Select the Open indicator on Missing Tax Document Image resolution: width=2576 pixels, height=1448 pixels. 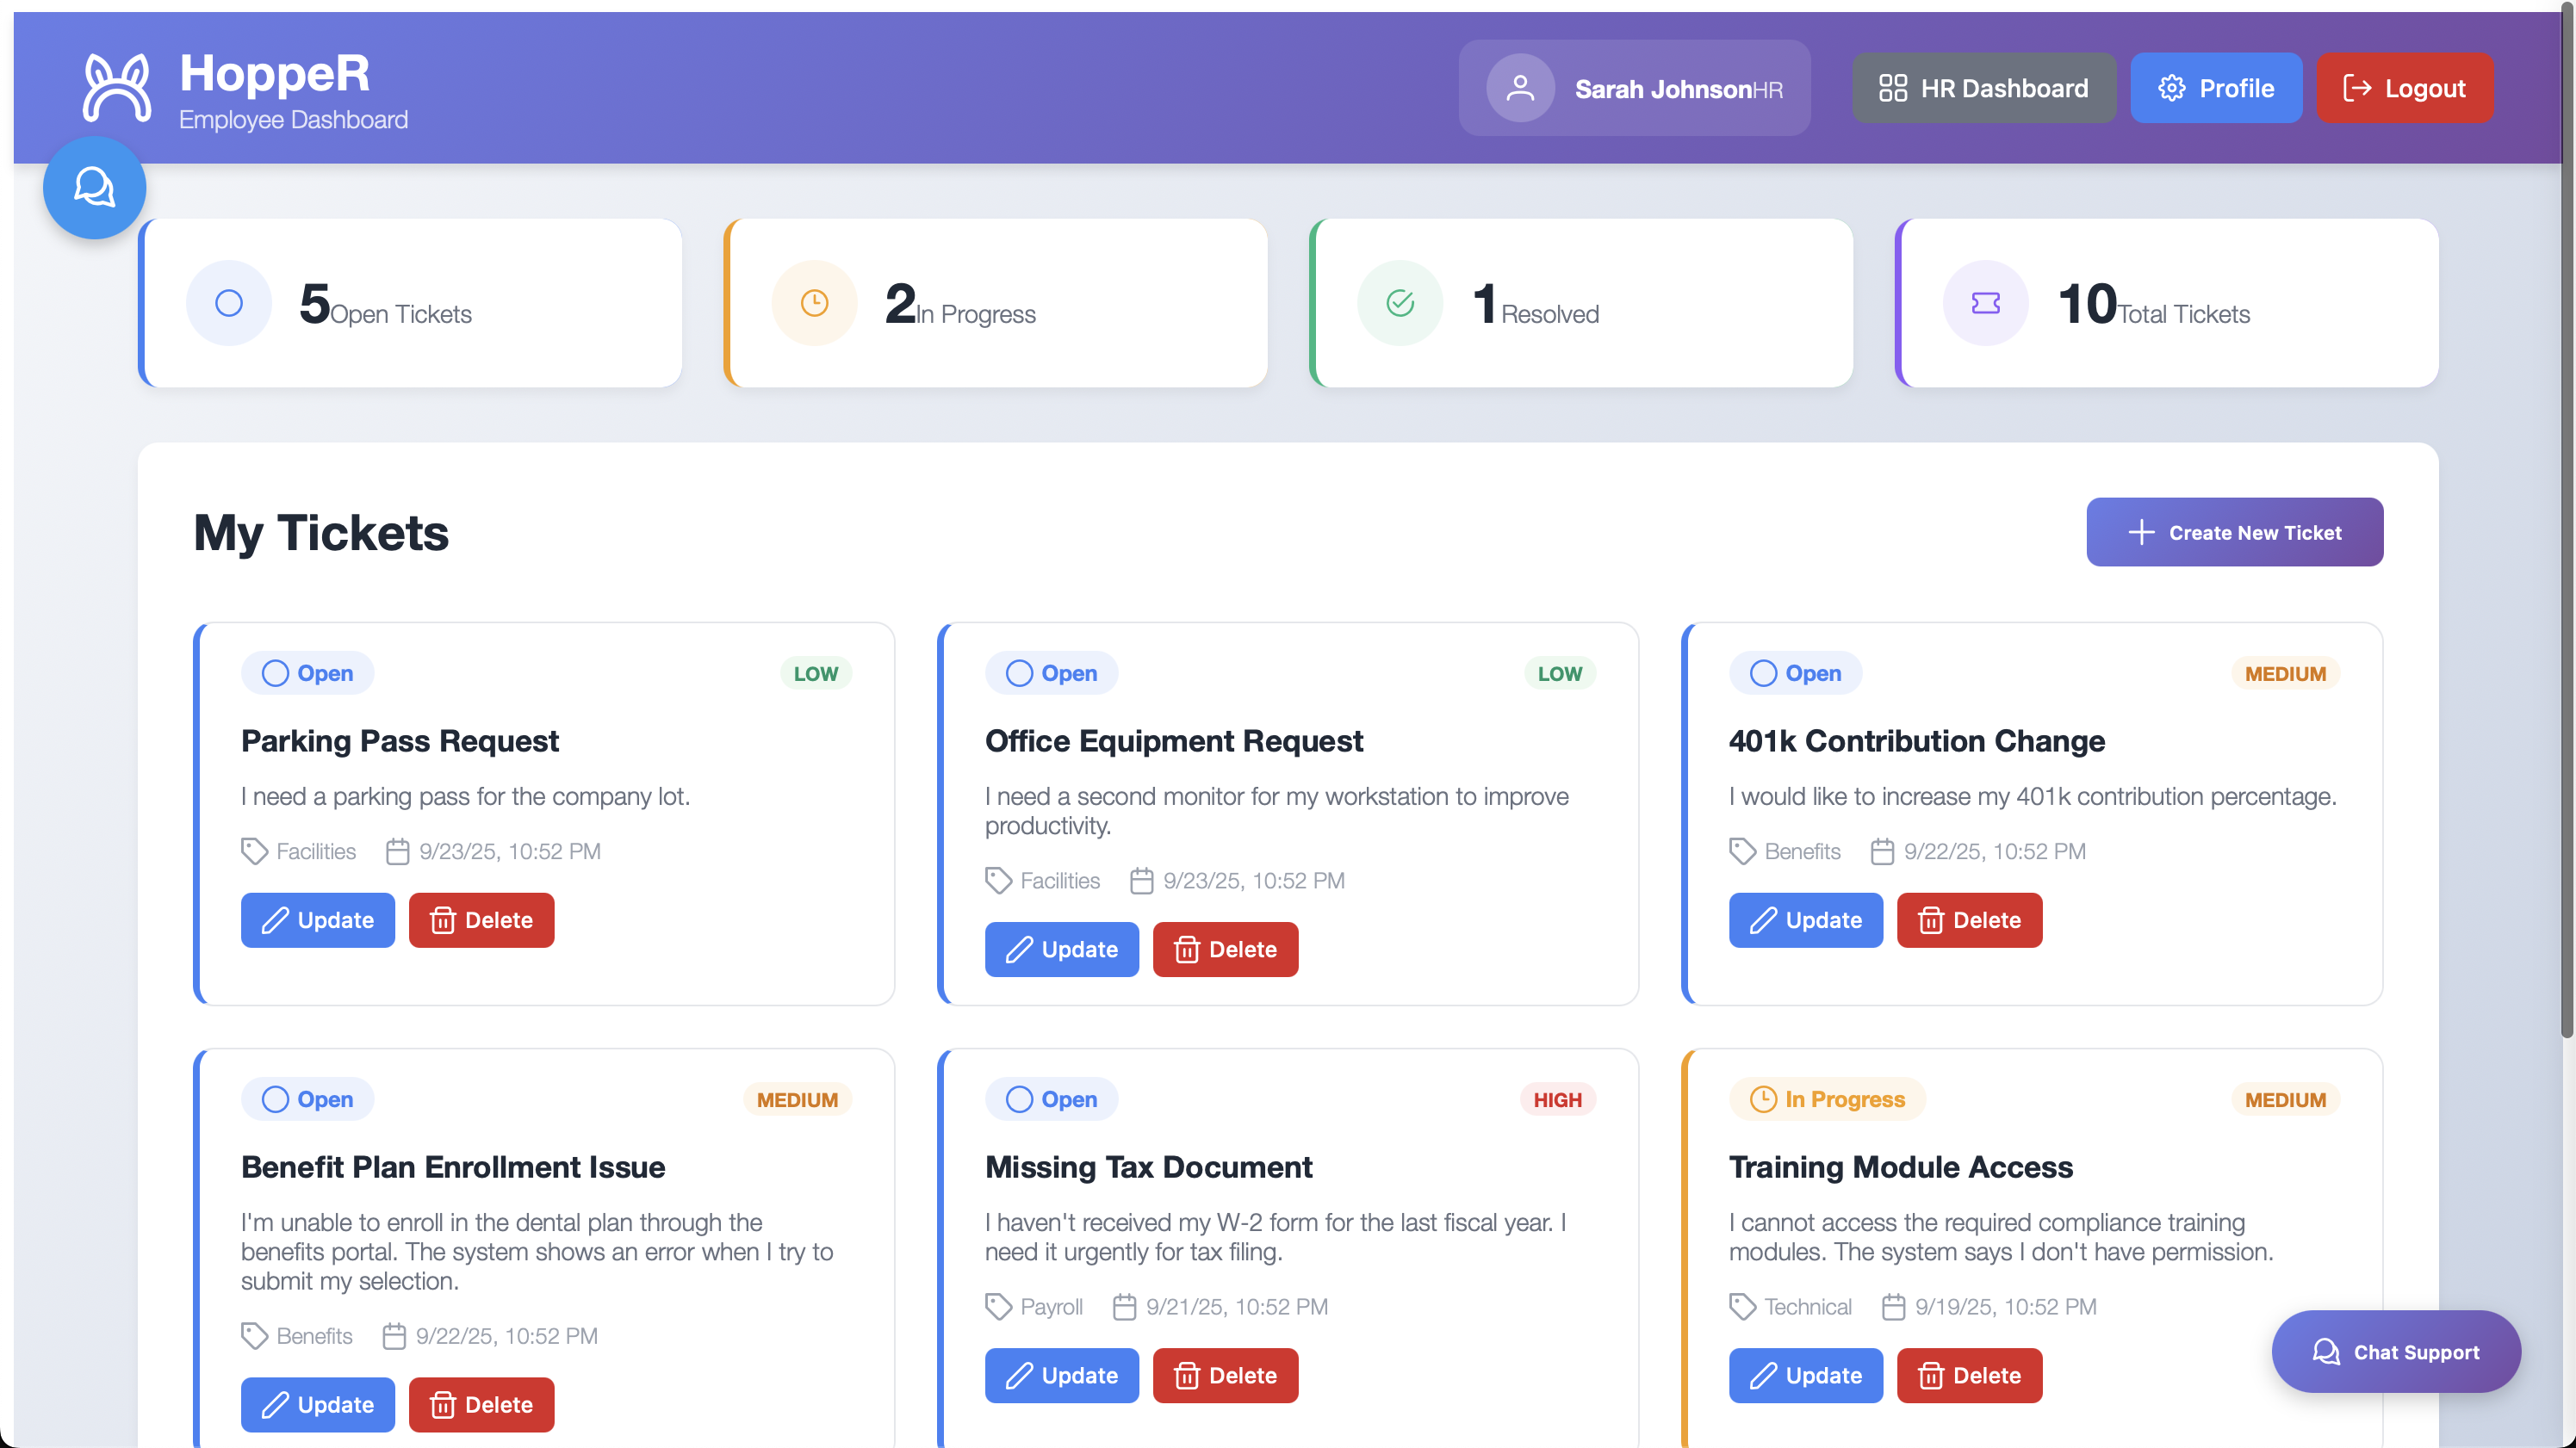(x=1051, y=1099)
